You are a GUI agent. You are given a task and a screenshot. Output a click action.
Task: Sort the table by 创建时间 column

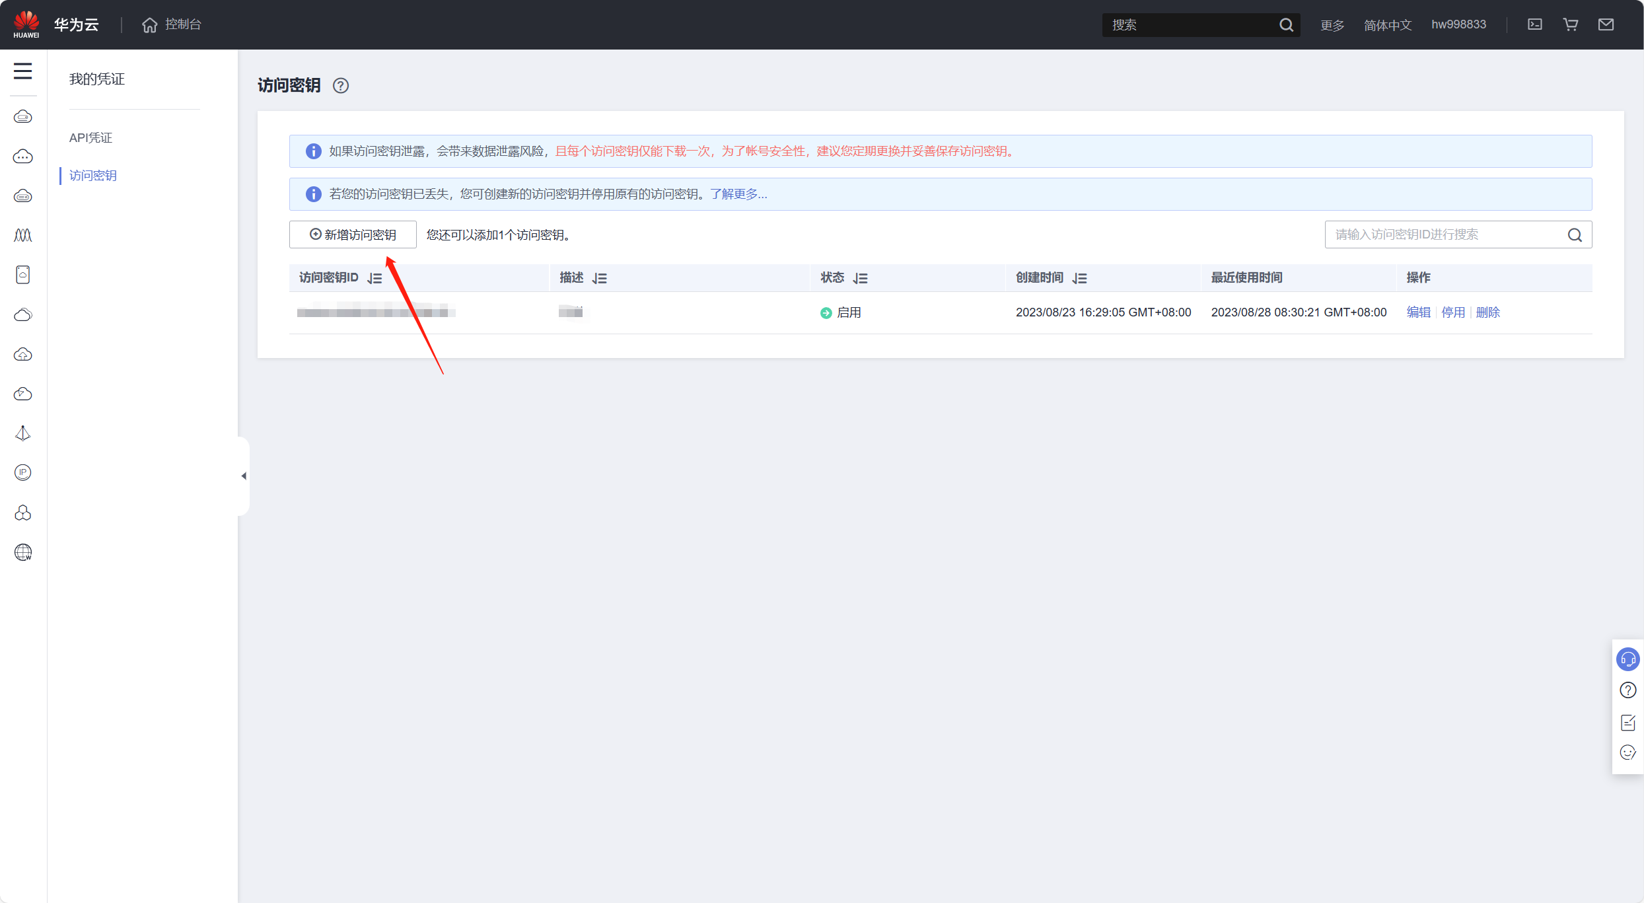click(1079, 278)
